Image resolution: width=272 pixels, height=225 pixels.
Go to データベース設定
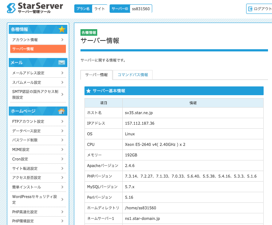tap(38, 131)
